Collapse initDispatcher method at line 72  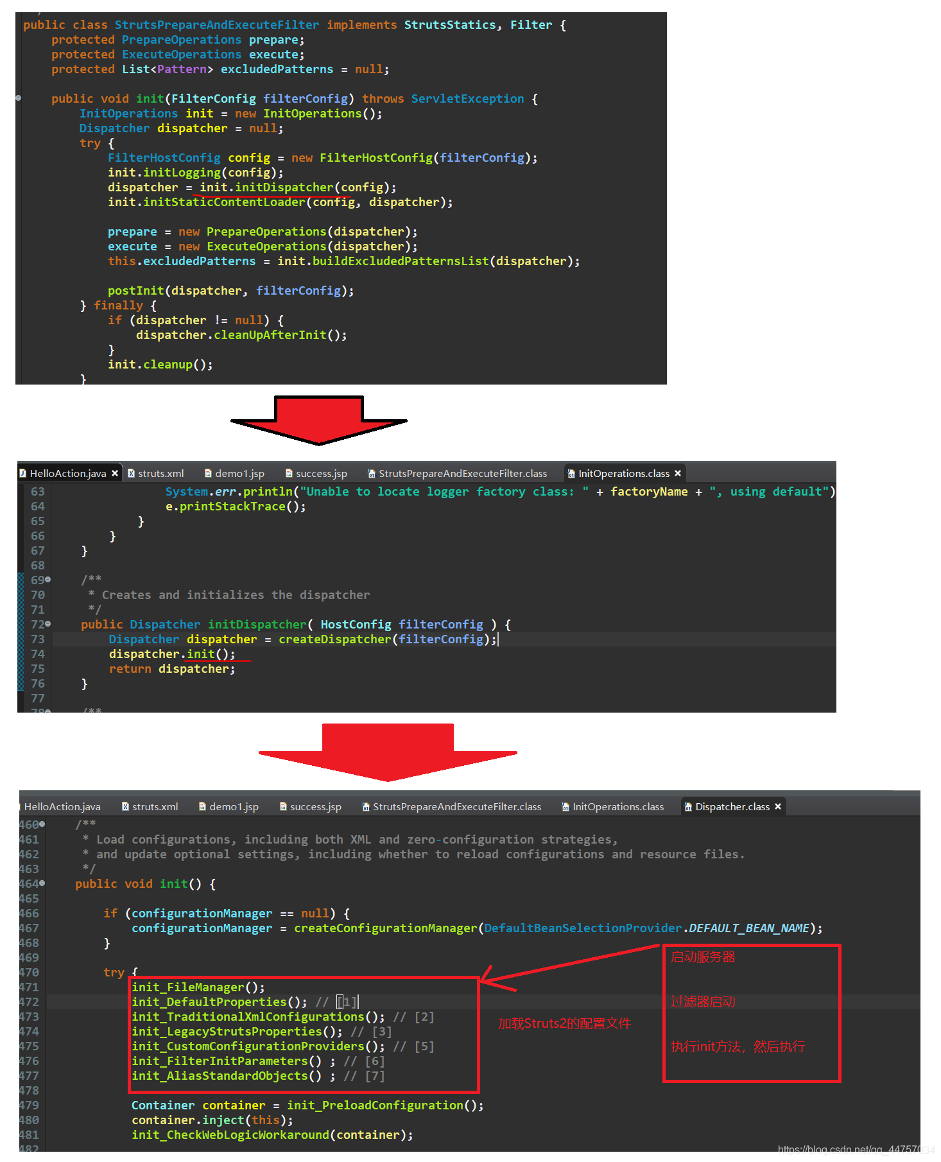pyautogui.click(x=48, y=624)
